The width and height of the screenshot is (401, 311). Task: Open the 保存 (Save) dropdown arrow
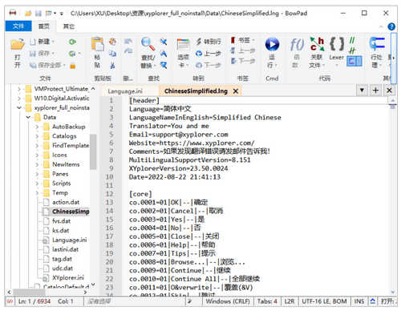pyautogui.click(x=53, y=54)
